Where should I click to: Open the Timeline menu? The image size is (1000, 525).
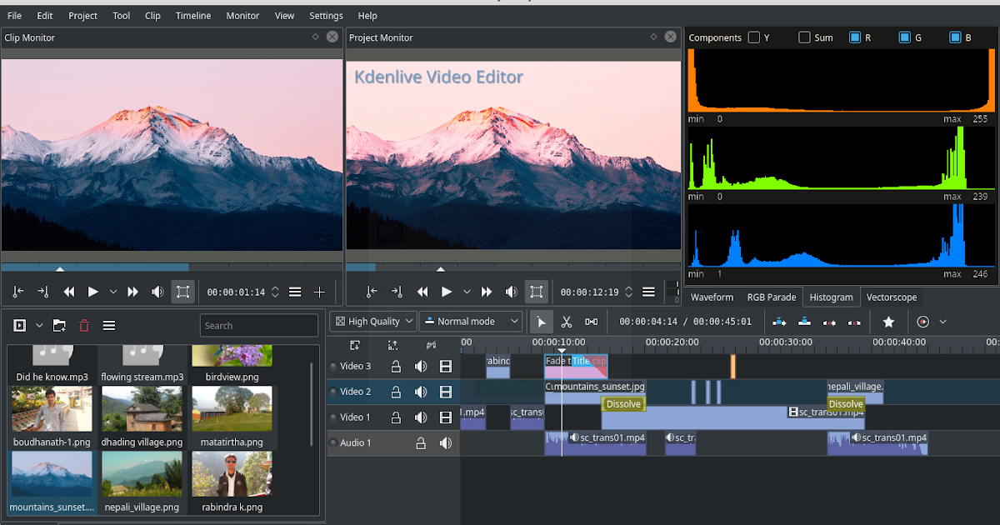(x=192, y=15)
